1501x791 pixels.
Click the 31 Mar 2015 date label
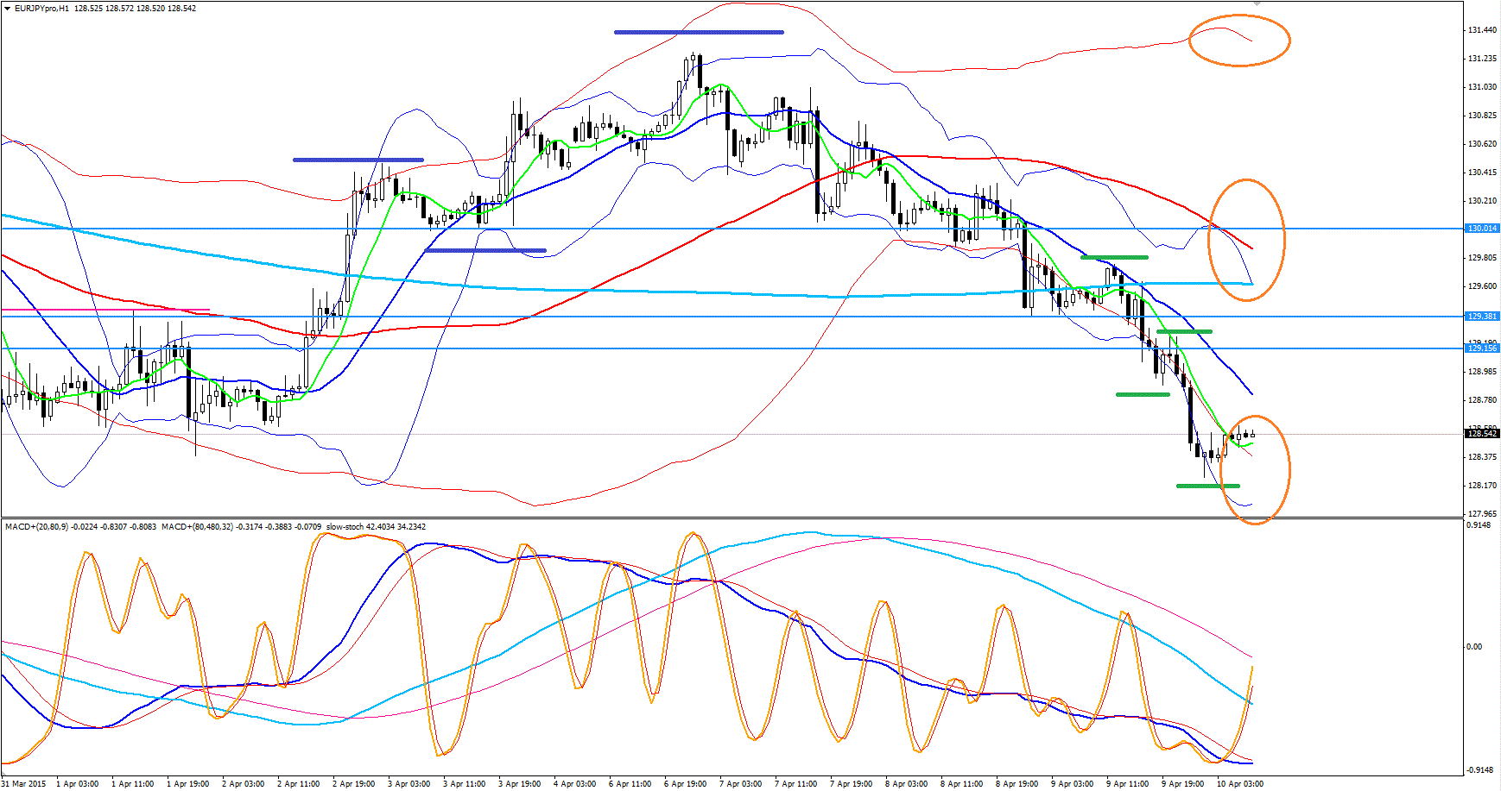(24, 784)
